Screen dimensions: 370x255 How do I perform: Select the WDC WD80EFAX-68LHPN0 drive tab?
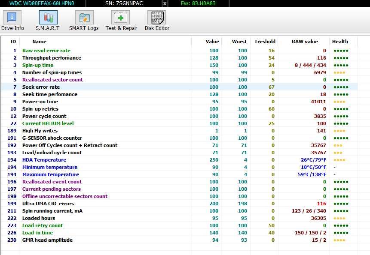pos(42,3)
